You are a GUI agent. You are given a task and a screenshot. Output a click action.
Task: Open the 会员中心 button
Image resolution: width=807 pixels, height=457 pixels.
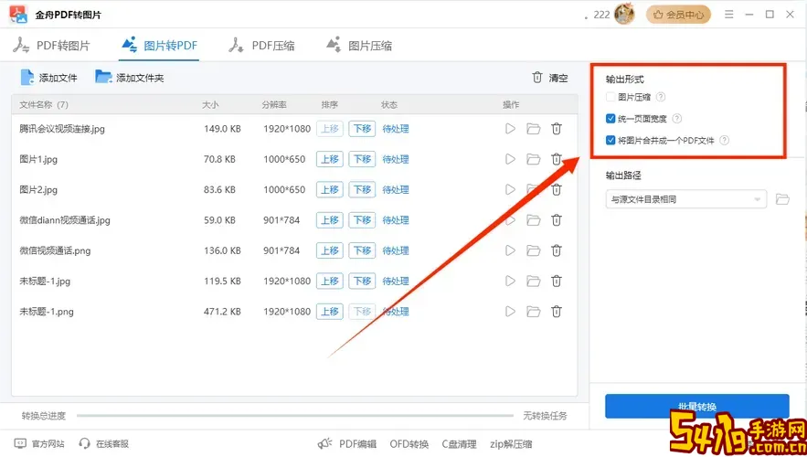point(678,15)
